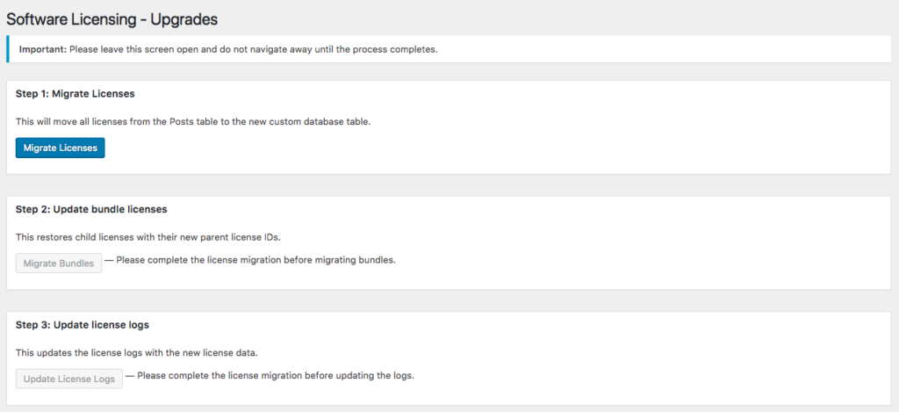899x412 pixels.
Task: Click the Migrate Licenses button
Action: [x=60, y=148]
